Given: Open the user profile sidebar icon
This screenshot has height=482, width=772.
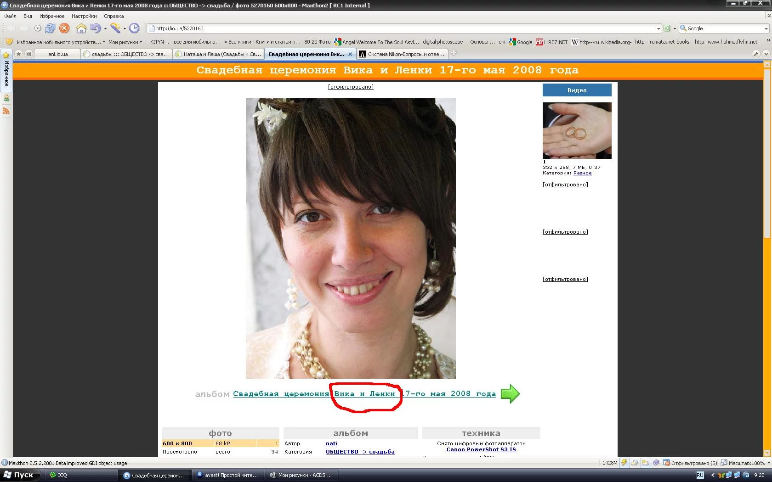Looking at the screenshot, I should pyautogui.click(x=6, y=98).
